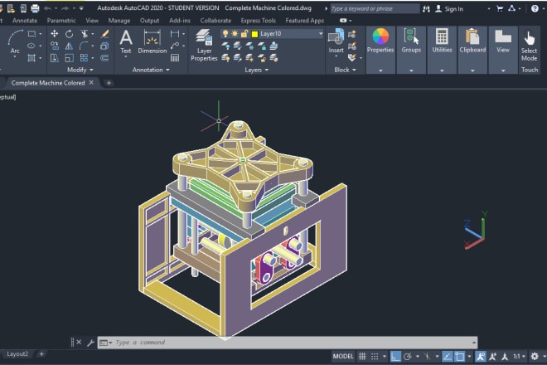Toggle Layer10 on/off lightbulb

[225, 33]
